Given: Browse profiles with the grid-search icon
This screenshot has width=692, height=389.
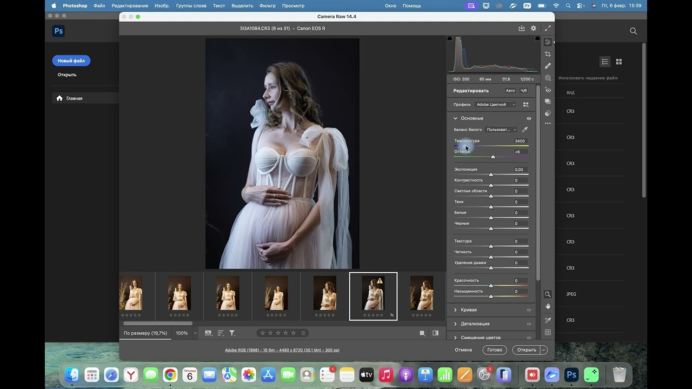Looking at the screenshot, I should [525, 104].
